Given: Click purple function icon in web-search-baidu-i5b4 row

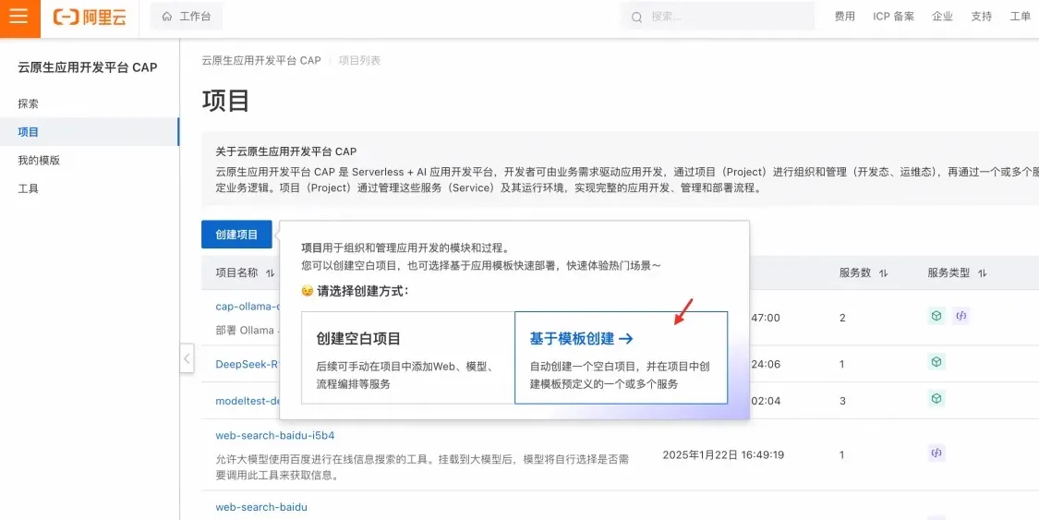Looking at the screenshot, I should click(x=936, y=453).
